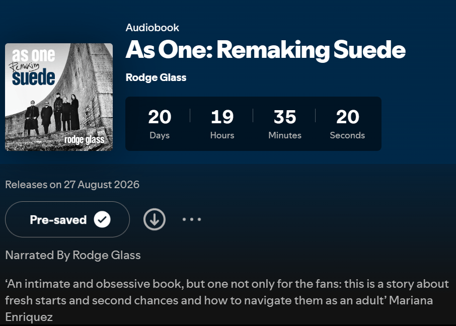Select the 19 Hours countdown value
Screen dimensions: 456x326
[222, 117]
